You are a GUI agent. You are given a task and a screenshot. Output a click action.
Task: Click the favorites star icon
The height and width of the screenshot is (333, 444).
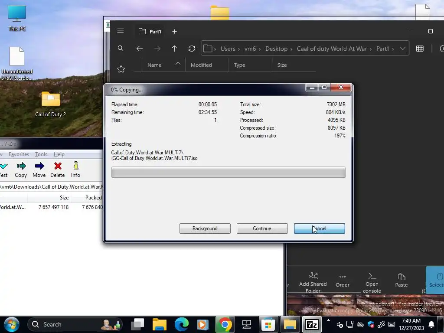121,69
